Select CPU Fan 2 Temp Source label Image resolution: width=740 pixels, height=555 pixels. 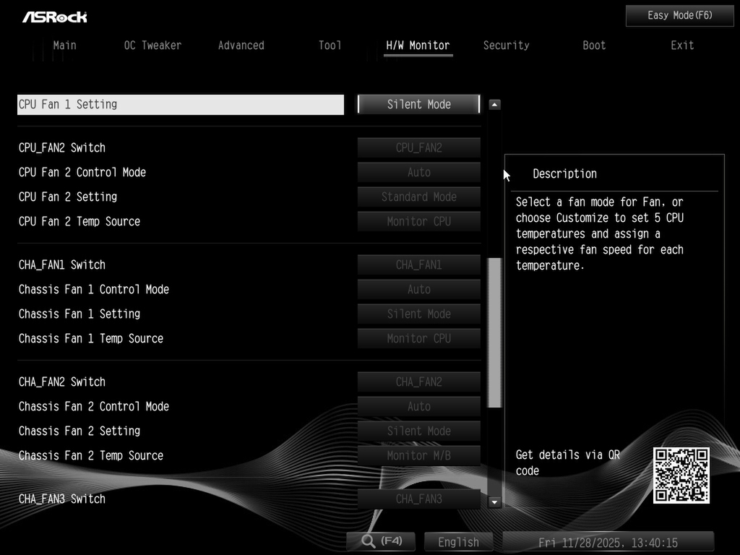[79, 221]
